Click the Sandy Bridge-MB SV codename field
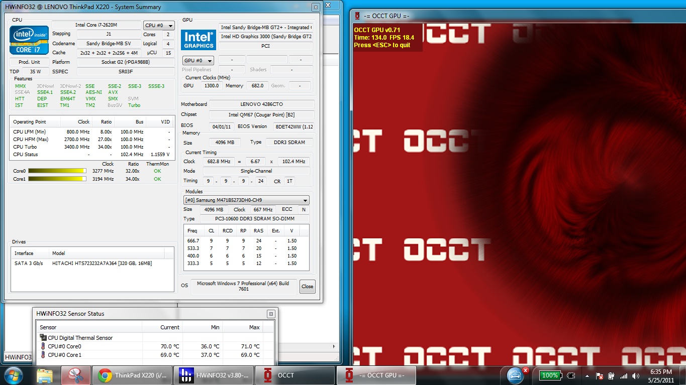686x385 pixels. pyautogui.click(x=109, y=44)
